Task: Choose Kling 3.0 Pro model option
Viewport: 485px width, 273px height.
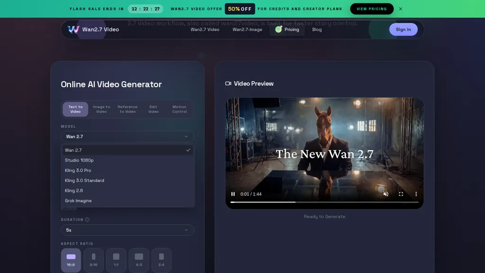Action: (127, 171)
